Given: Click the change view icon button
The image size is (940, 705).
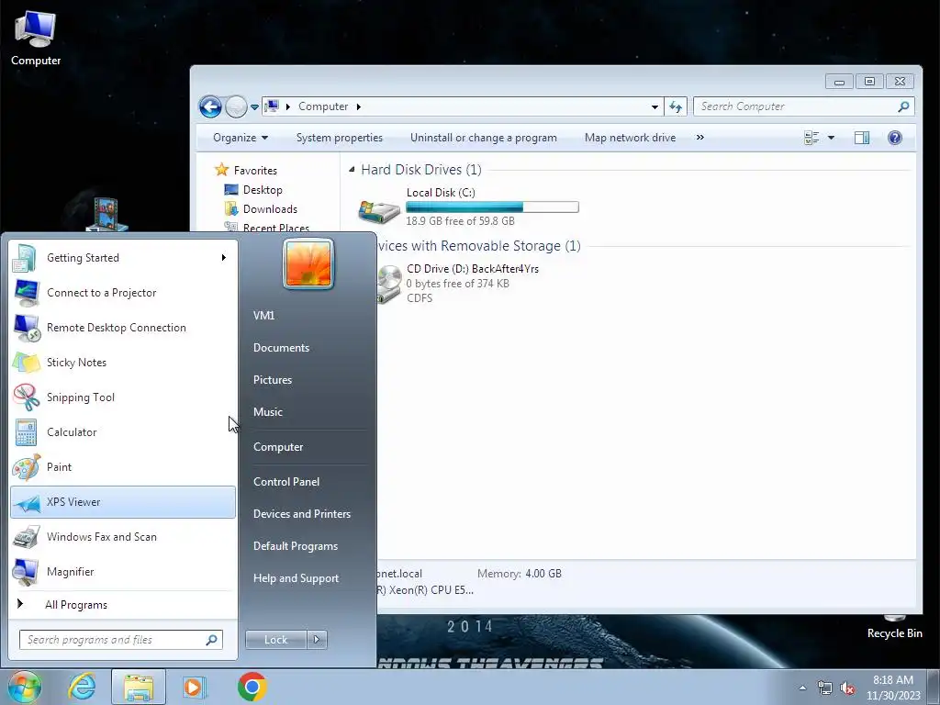Looking at the screenshot, I should point(811,138).
